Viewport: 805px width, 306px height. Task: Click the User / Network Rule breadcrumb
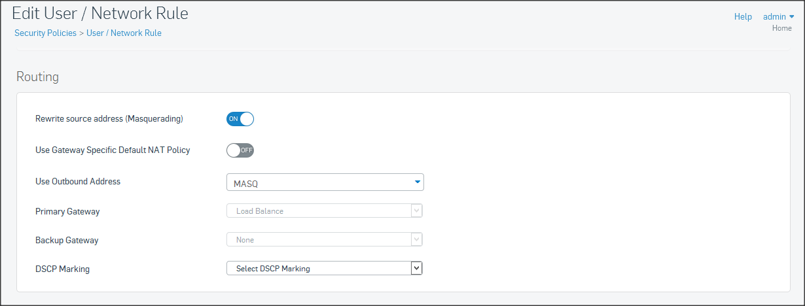coord(124,33)
